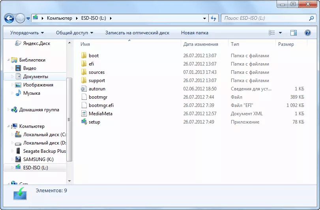Select SAMSUNG (K:) drive in navigation pane

37,159
